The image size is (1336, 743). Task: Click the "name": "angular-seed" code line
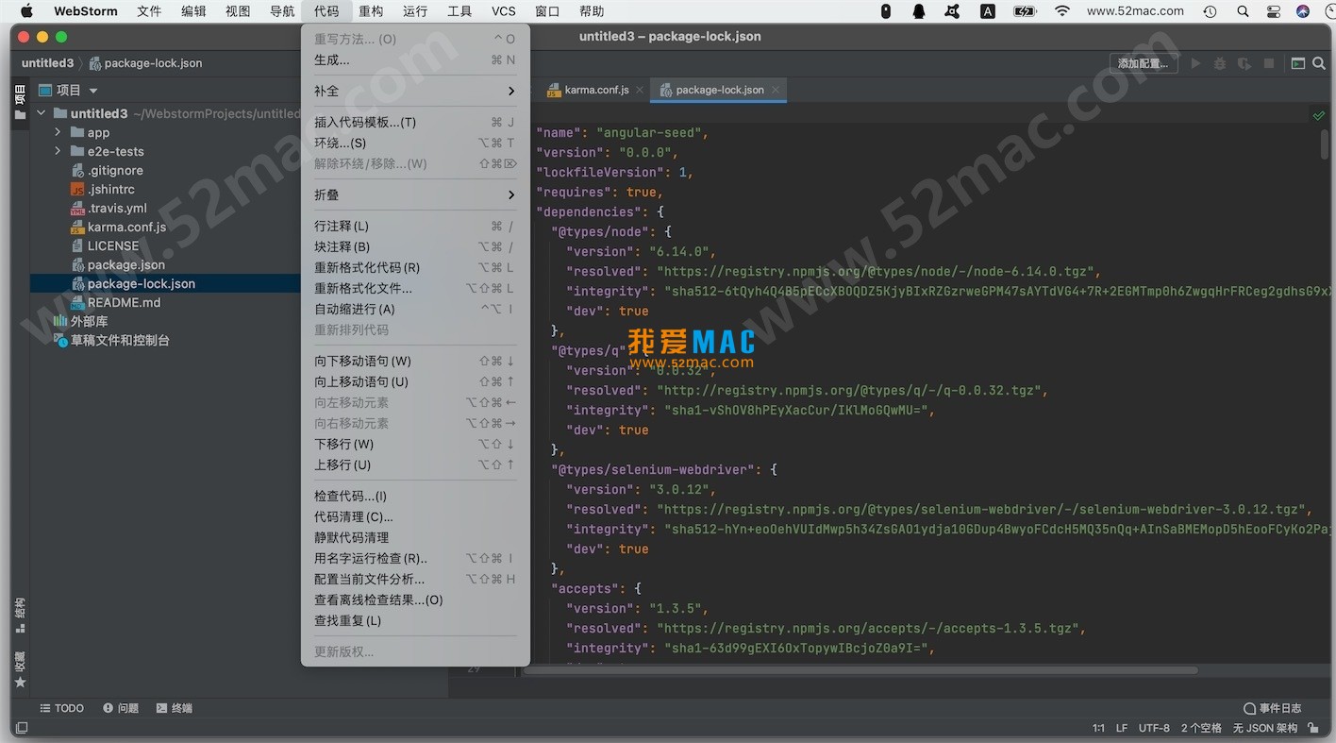click(x=623, y=132)
